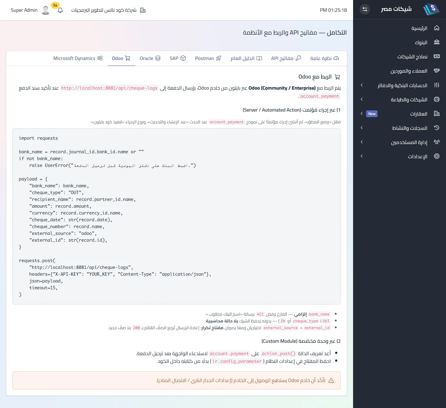The width and height of the screenshot is (446, 408).
Task: Expand الإعدادات submenu chevron
Action: pos(361,156)
